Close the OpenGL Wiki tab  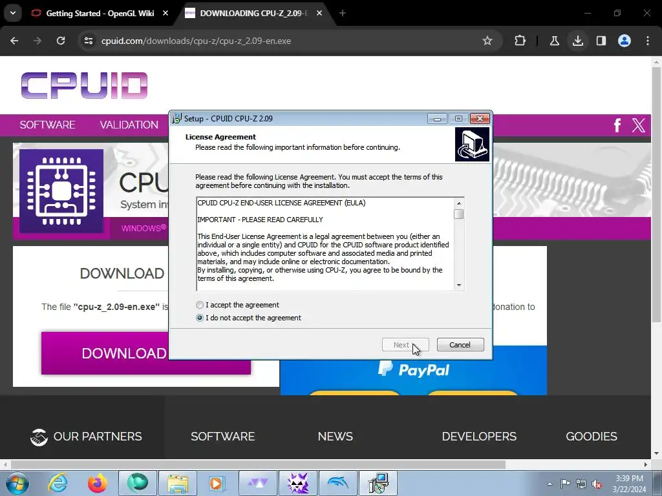pyautogui.click(x=165, y=14)
